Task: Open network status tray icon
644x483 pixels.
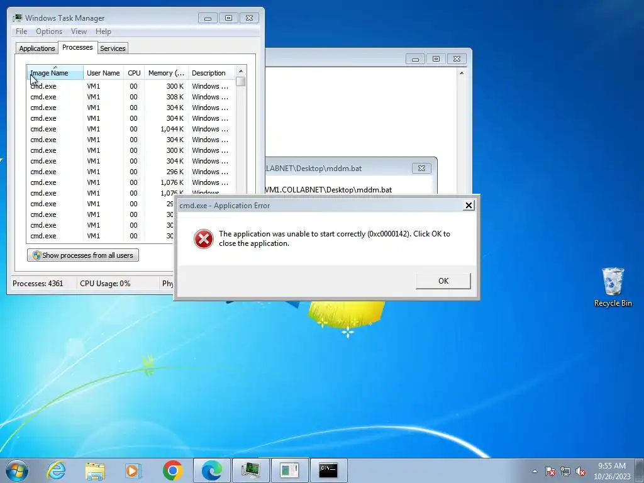Action: (565, 471)
